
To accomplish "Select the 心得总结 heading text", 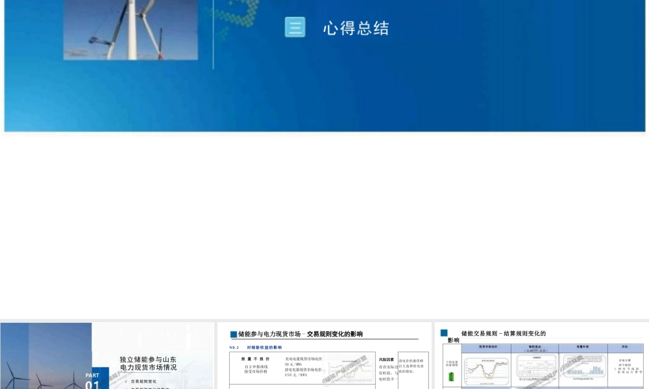I will 356,28.
